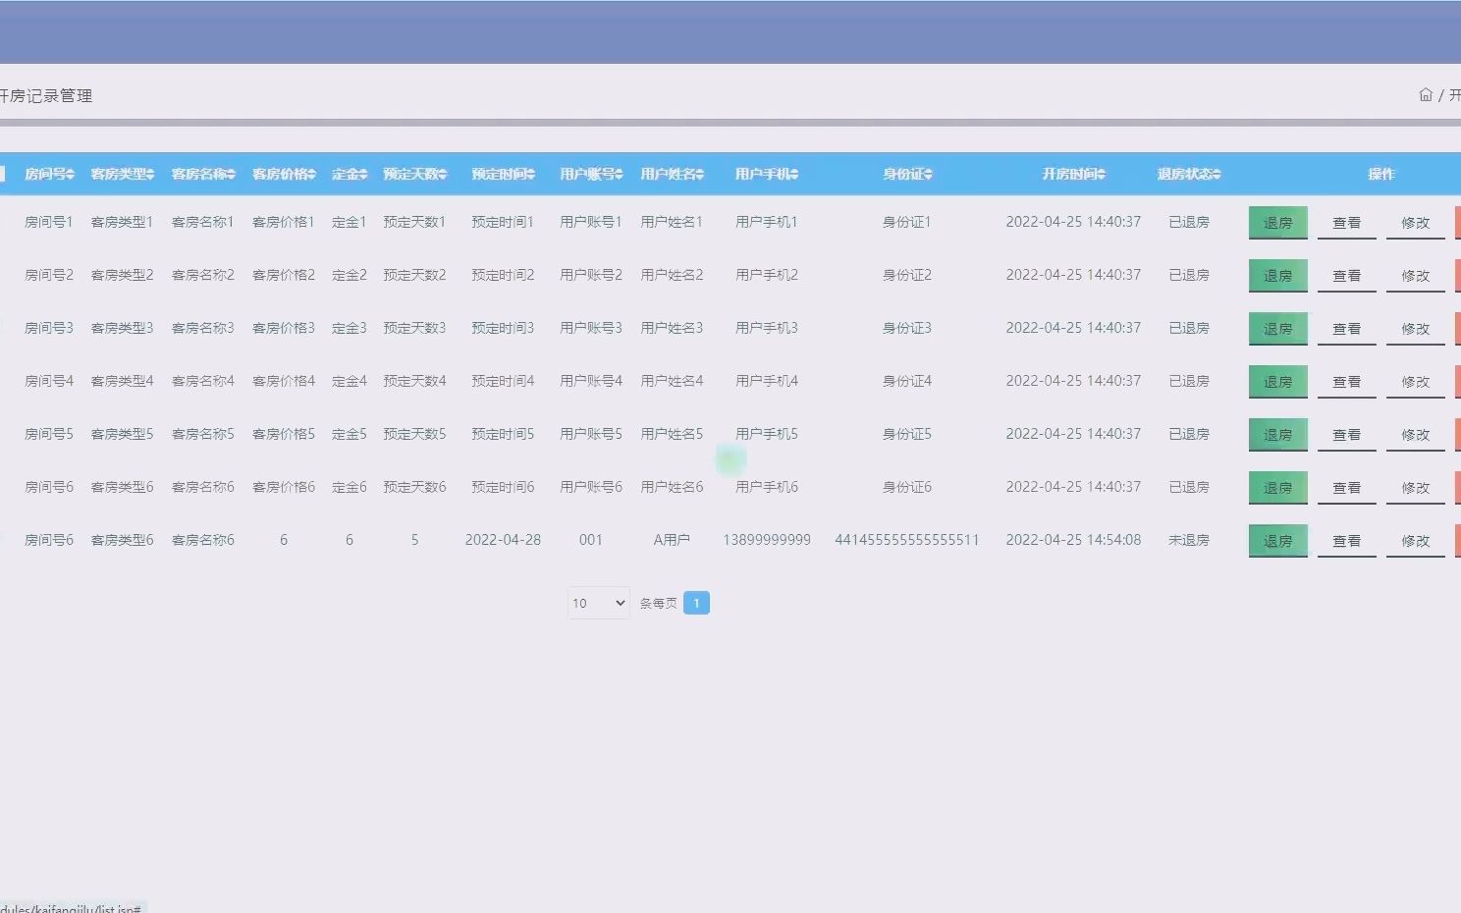The width and height of the screenshot is (1461, 913).
Task: Edit the 房间号2 record with 修改
Action: tap(1415, 276)
